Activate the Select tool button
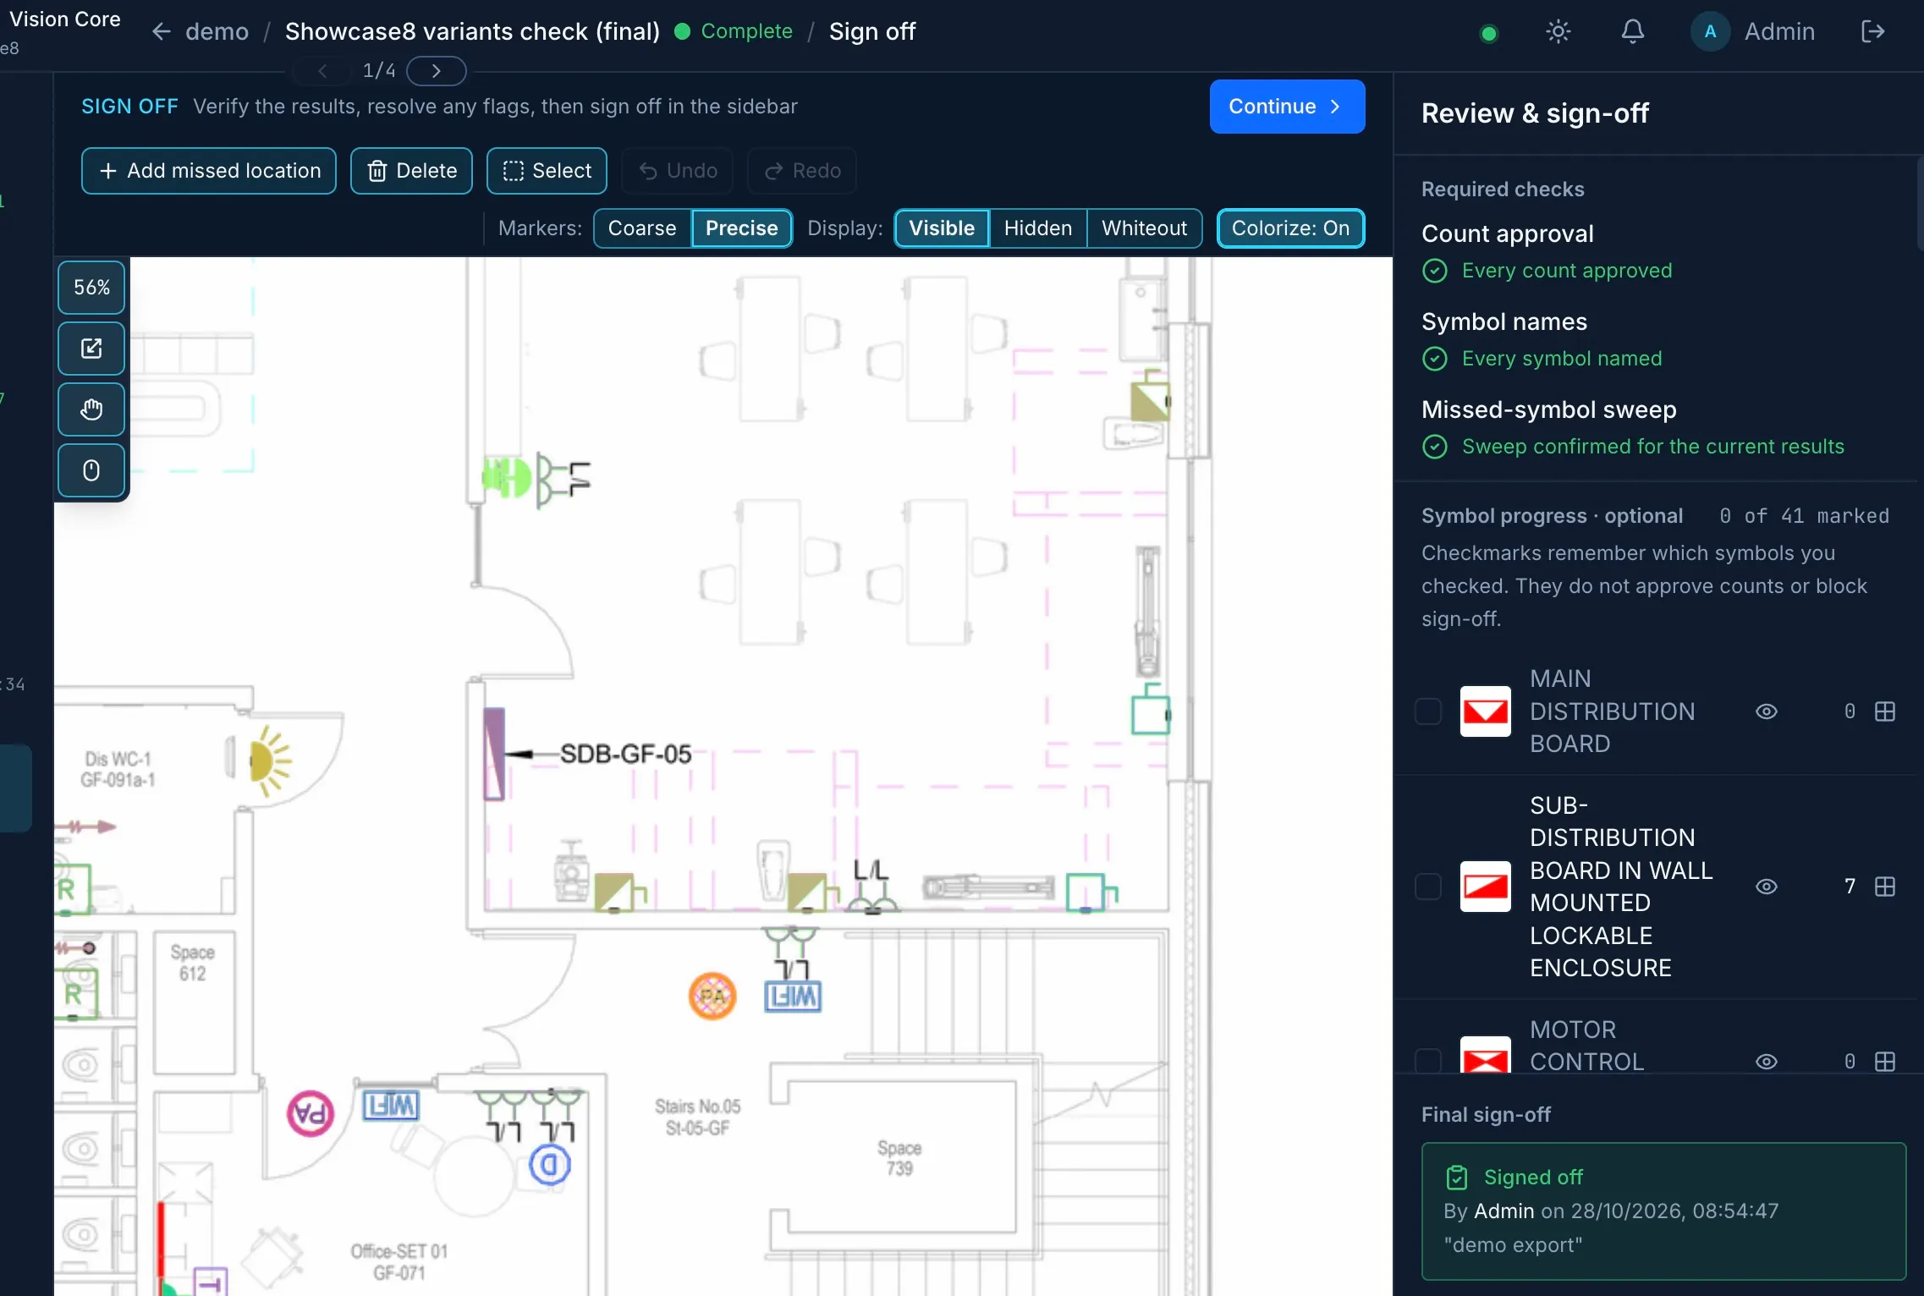Viewport: 1924px width, 1296px height. 547,171
